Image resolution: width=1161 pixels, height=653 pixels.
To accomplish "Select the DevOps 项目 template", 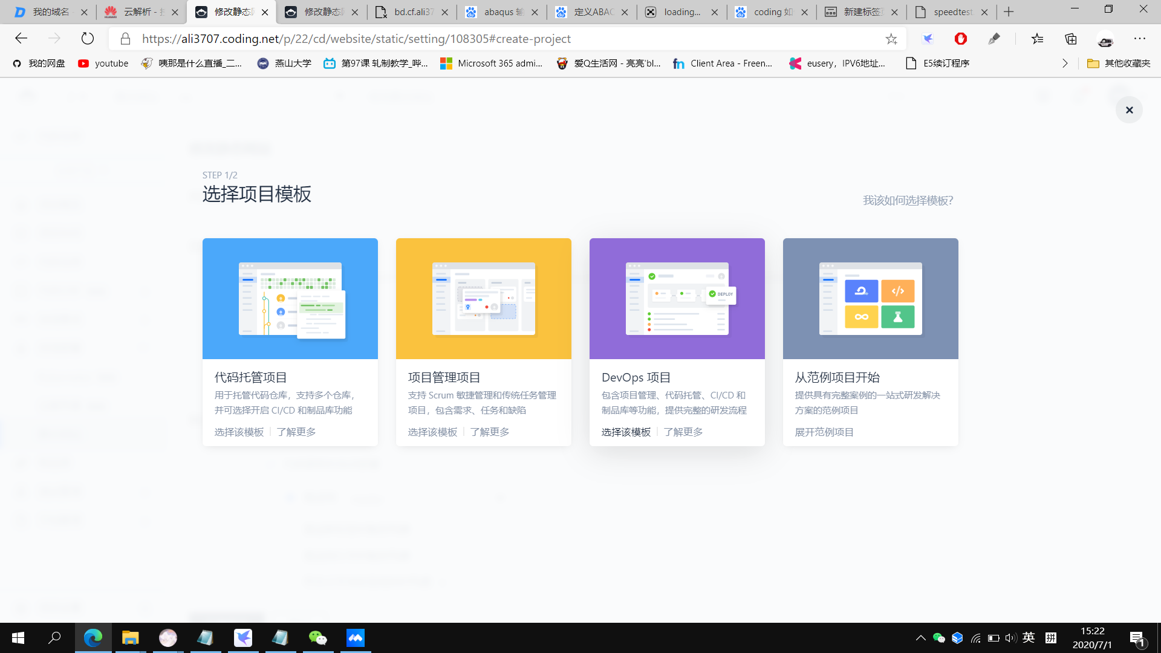I will click(626, 432).
